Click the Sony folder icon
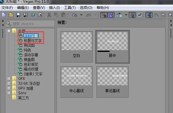The width and height of the screenshot is (173, 113). [x=14, y=93]
